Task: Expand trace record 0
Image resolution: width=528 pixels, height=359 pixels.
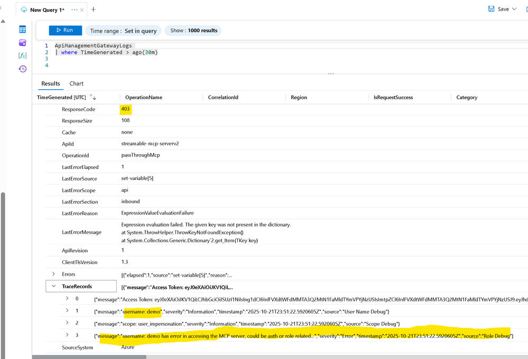Action: point(67,298)
